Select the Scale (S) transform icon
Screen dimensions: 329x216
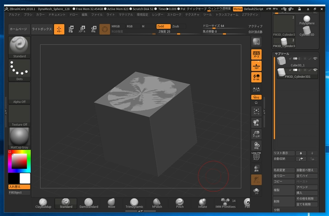pyautogui.click(x=82, y=29)
